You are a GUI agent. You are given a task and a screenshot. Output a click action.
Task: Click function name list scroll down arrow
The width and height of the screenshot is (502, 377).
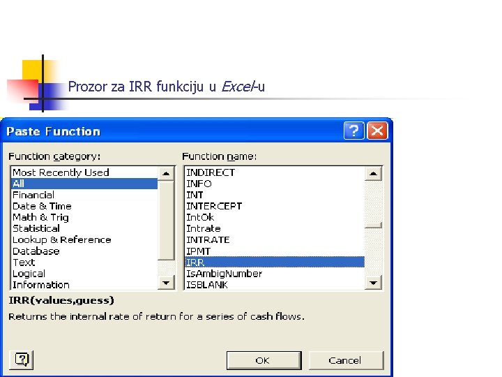(x=373, y=283)
